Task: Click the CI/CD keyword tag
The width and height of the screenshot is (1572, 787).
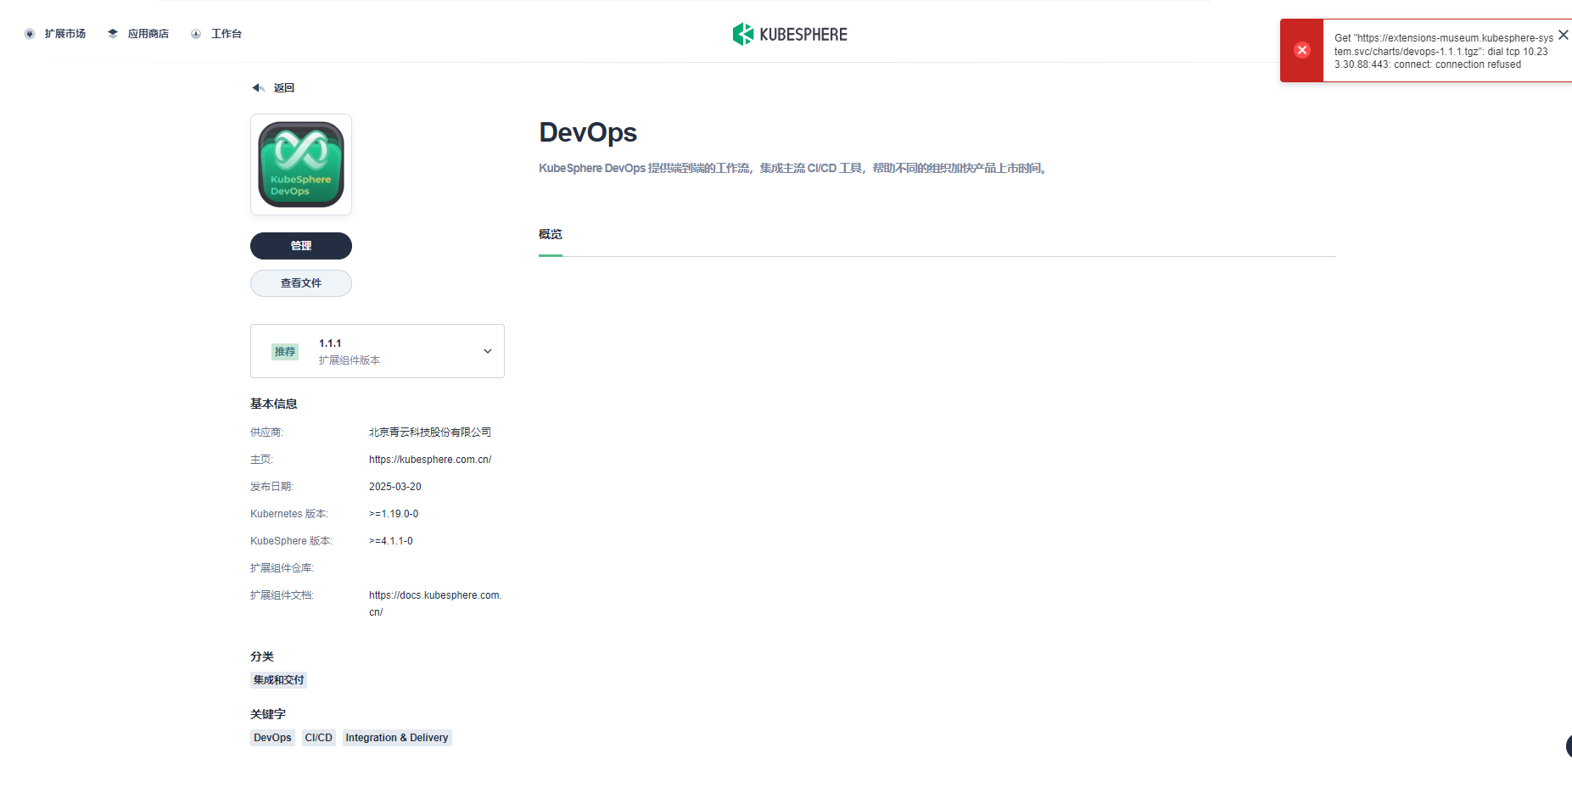Action: (319, 738)
